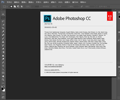Toggle Intersect with Selection mode
This screenshot has height=100, width=120.
click(22, 6)
